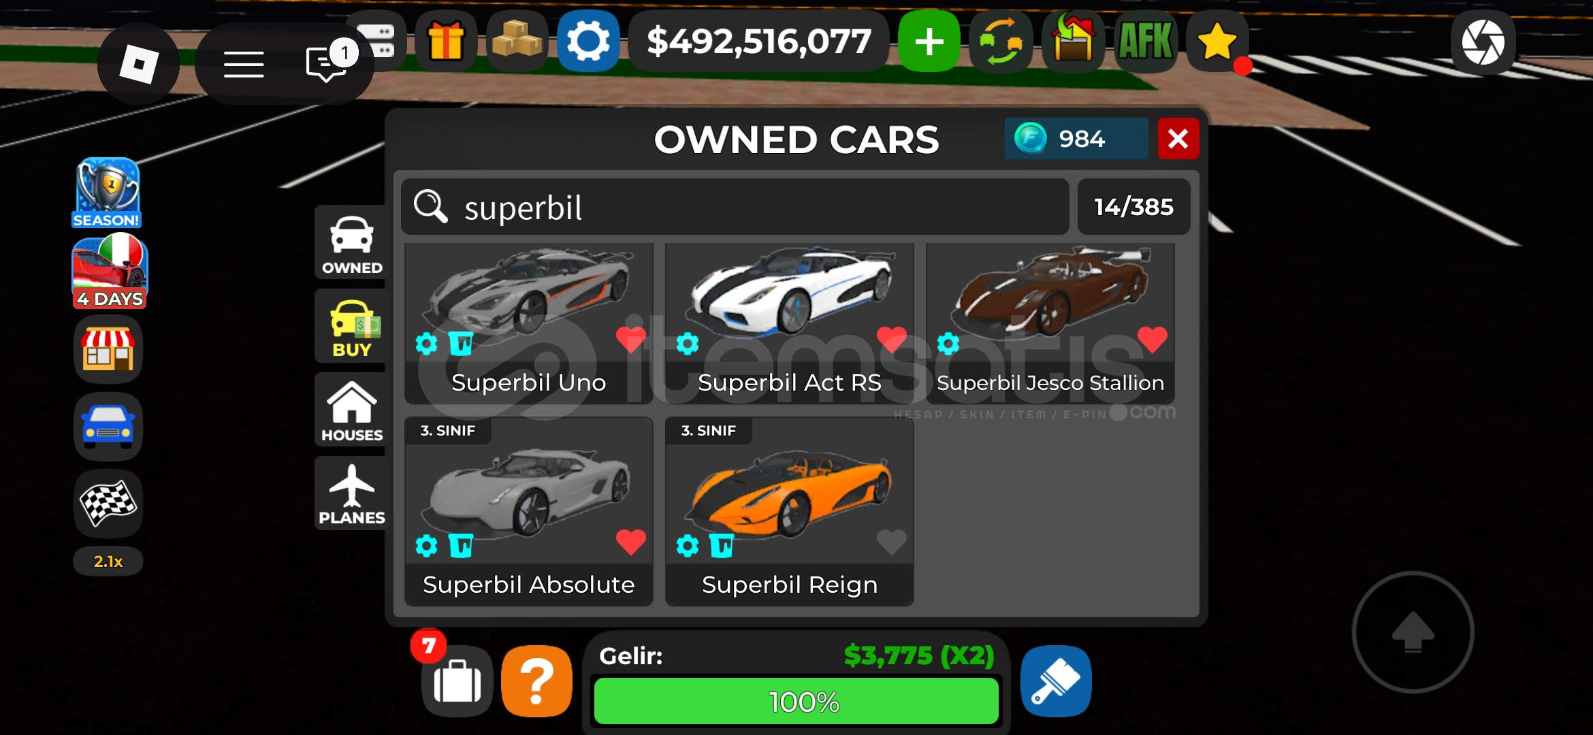The image size is (1593, 735).
Task: Open the Season trophy icon
Action: (x=108, y=193)
